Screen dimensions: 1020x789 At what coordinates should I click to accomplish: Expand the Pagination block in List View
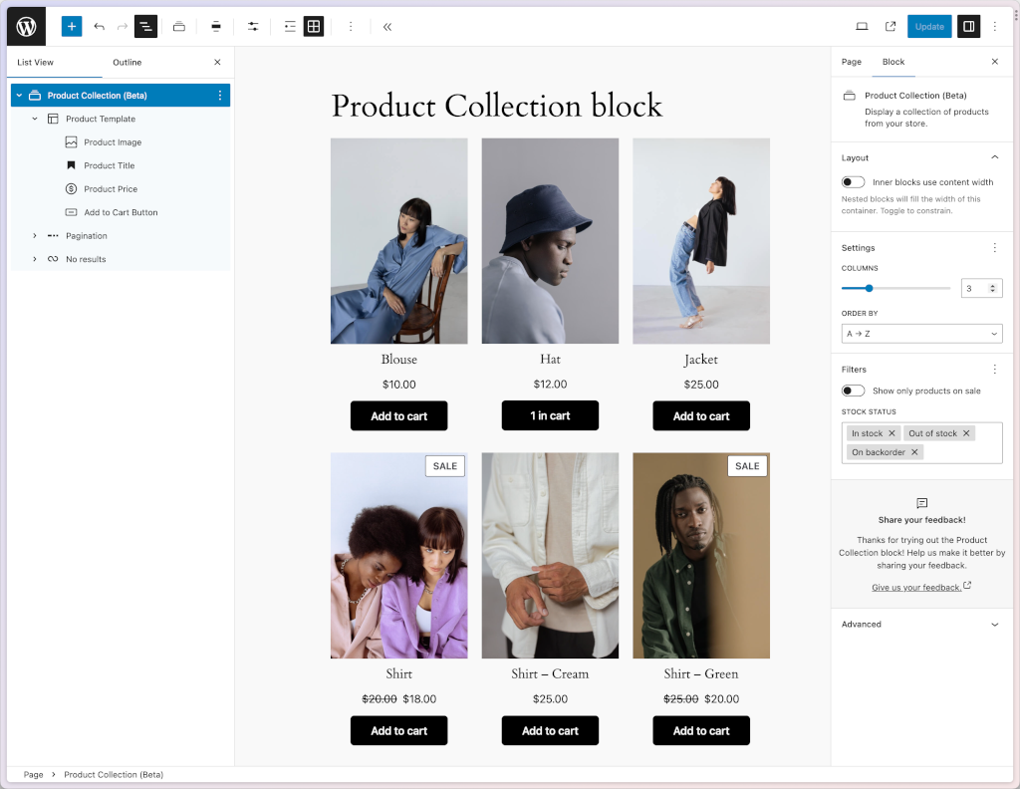click(x=34, y=236)
